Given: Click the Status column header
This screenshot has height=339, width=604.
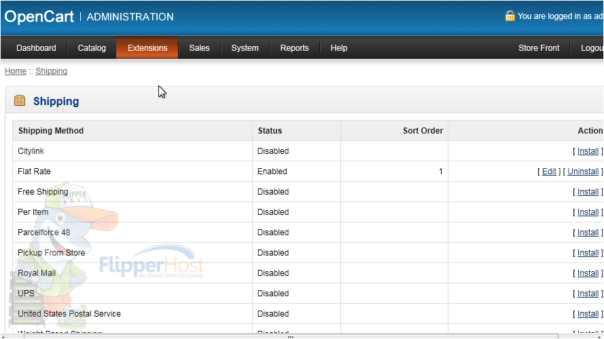Looking at the screenshot, I should pyautogui.click(x=270, y=131).
